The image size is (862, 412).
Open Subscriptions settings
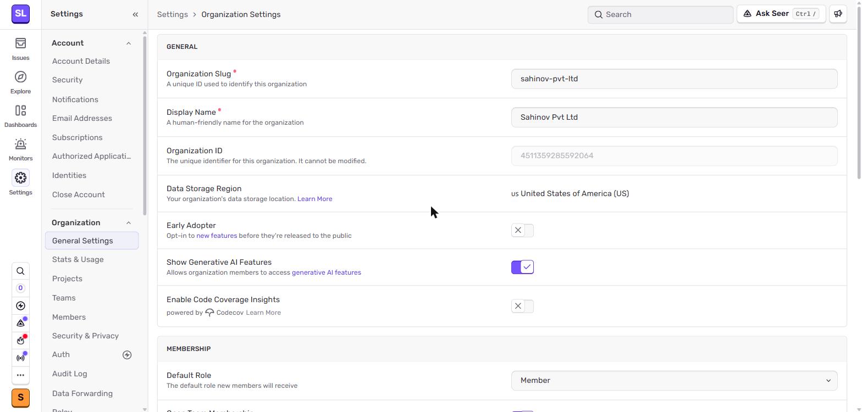(x=77, y=137)
